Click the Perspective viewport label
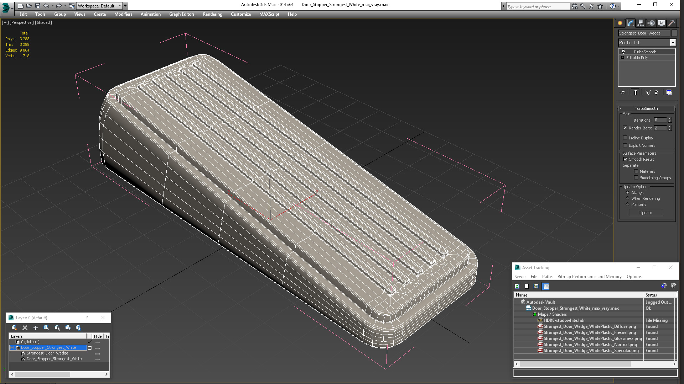Viewport: 684px width, 384px height. click(x=22, y=22)
